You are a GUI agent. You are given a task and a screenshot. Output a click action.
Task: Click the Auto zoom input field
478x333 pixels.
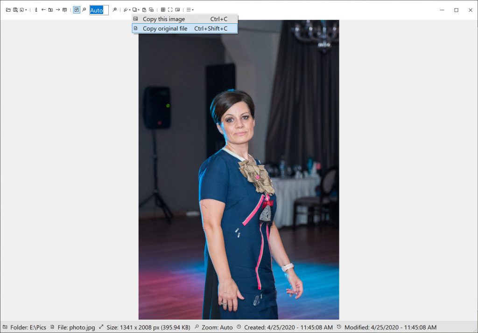(x=99, y=10)
